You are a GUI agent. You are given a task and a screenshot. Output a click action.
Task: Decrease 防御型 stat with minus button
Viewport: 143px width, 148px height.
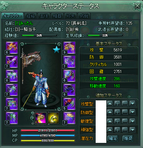pos(125,112)
